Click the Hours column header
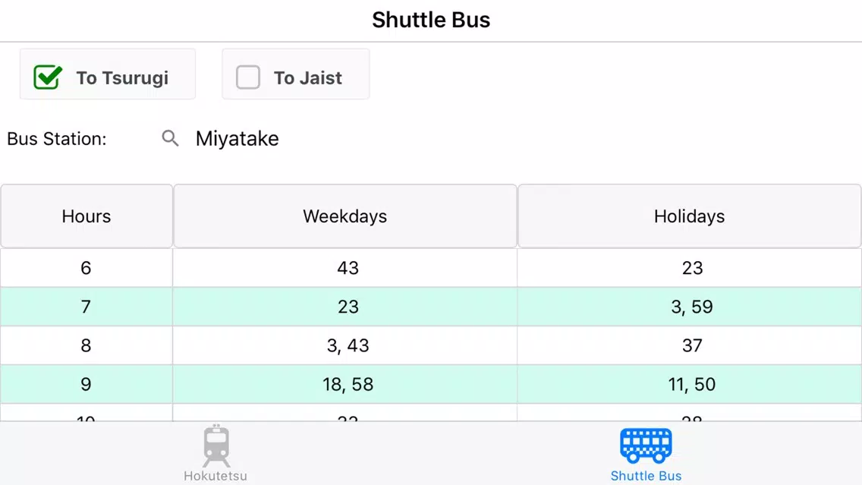This screenshot has width=862, height=485. tap(87, 216)
